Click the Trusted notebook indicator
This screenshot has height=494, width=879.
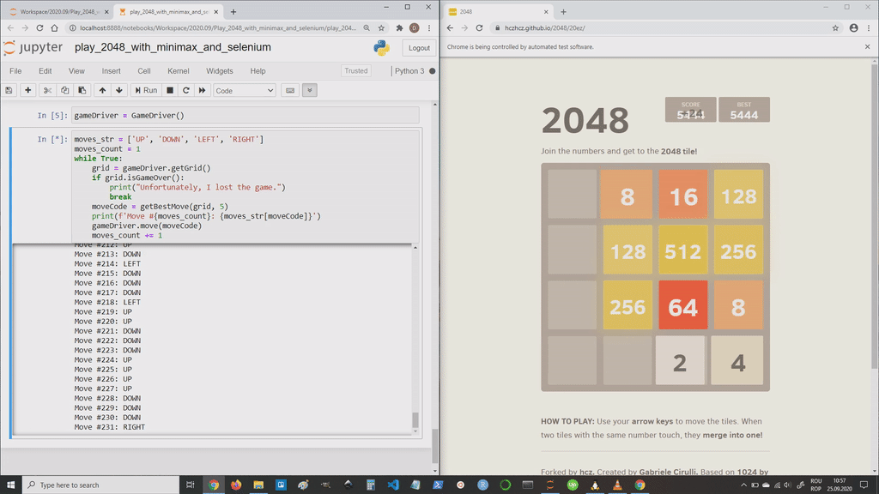[x=356, y=71]
